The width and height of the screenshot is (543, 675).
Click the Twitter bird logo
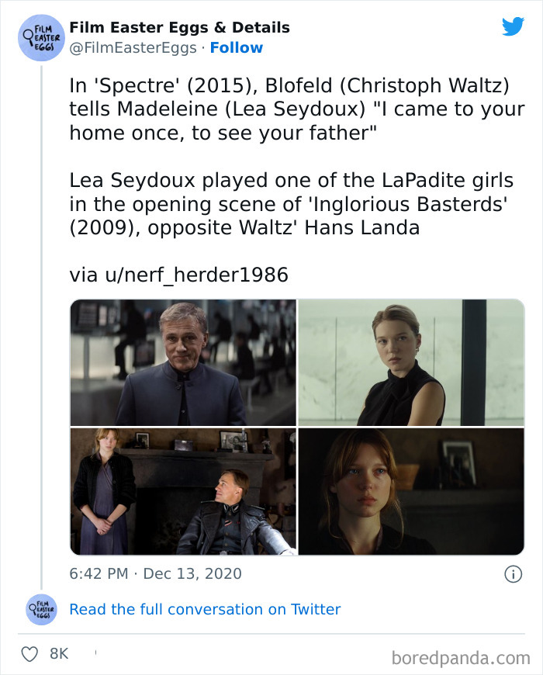[x=514, y=26]
